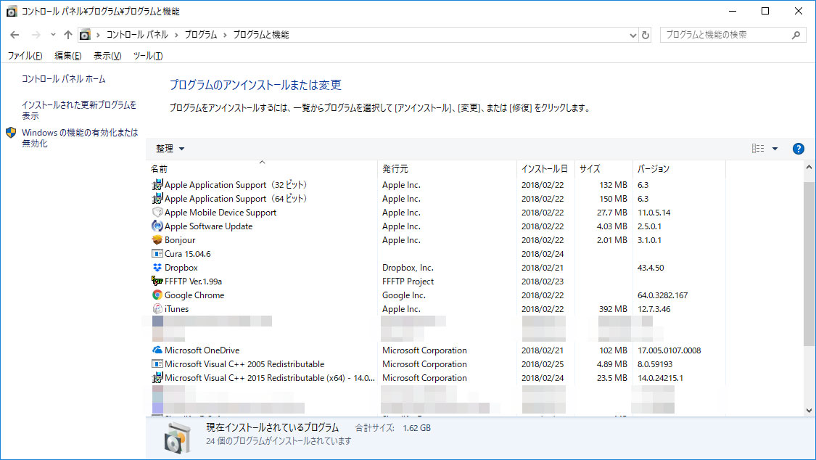This screenshot has height=460, width=816.
Task: Click the search magnifier icon
Action: click(x=796, y=35)
